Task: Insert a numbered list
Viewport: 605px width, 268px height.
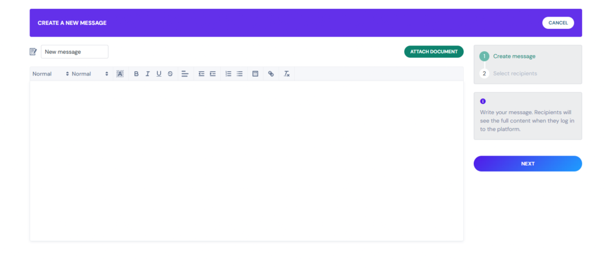Action: point(229,74)
